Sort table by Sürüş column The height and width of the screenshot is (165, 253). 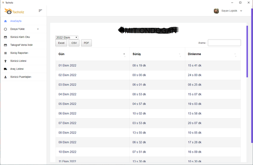coord(157,54)
